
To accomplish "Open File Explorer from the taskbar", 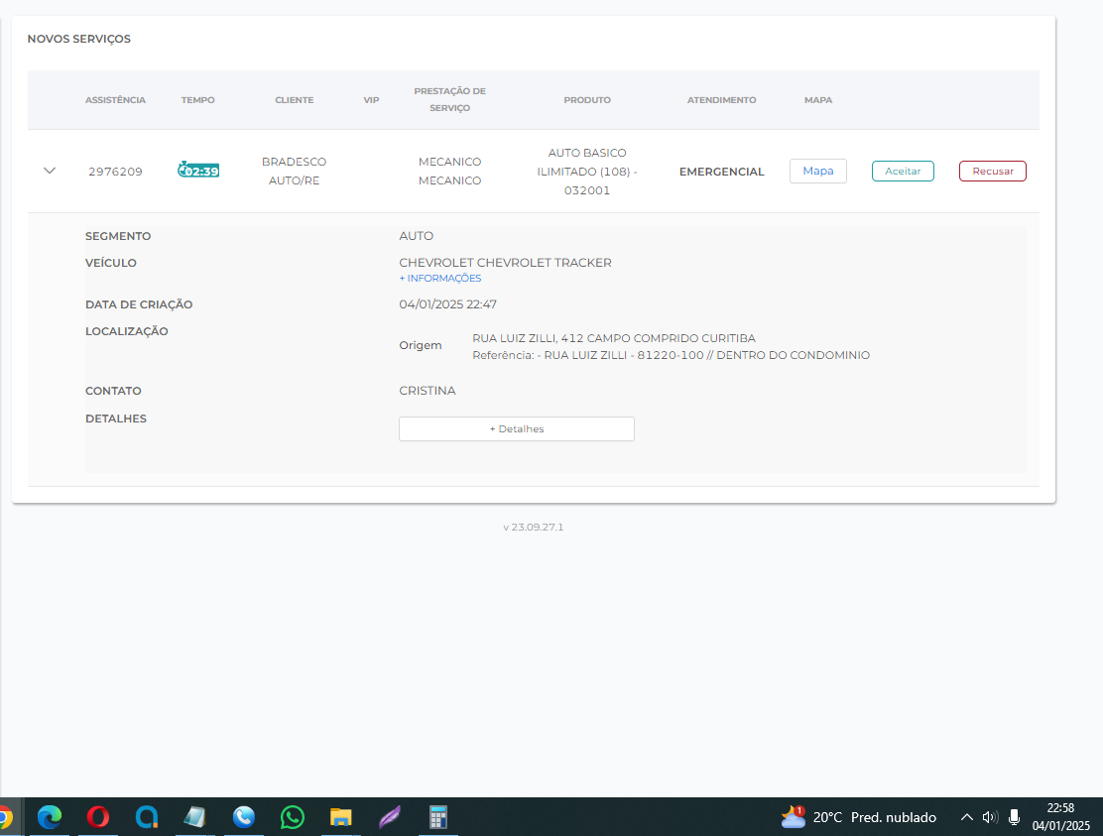I will tap(341, 817).
